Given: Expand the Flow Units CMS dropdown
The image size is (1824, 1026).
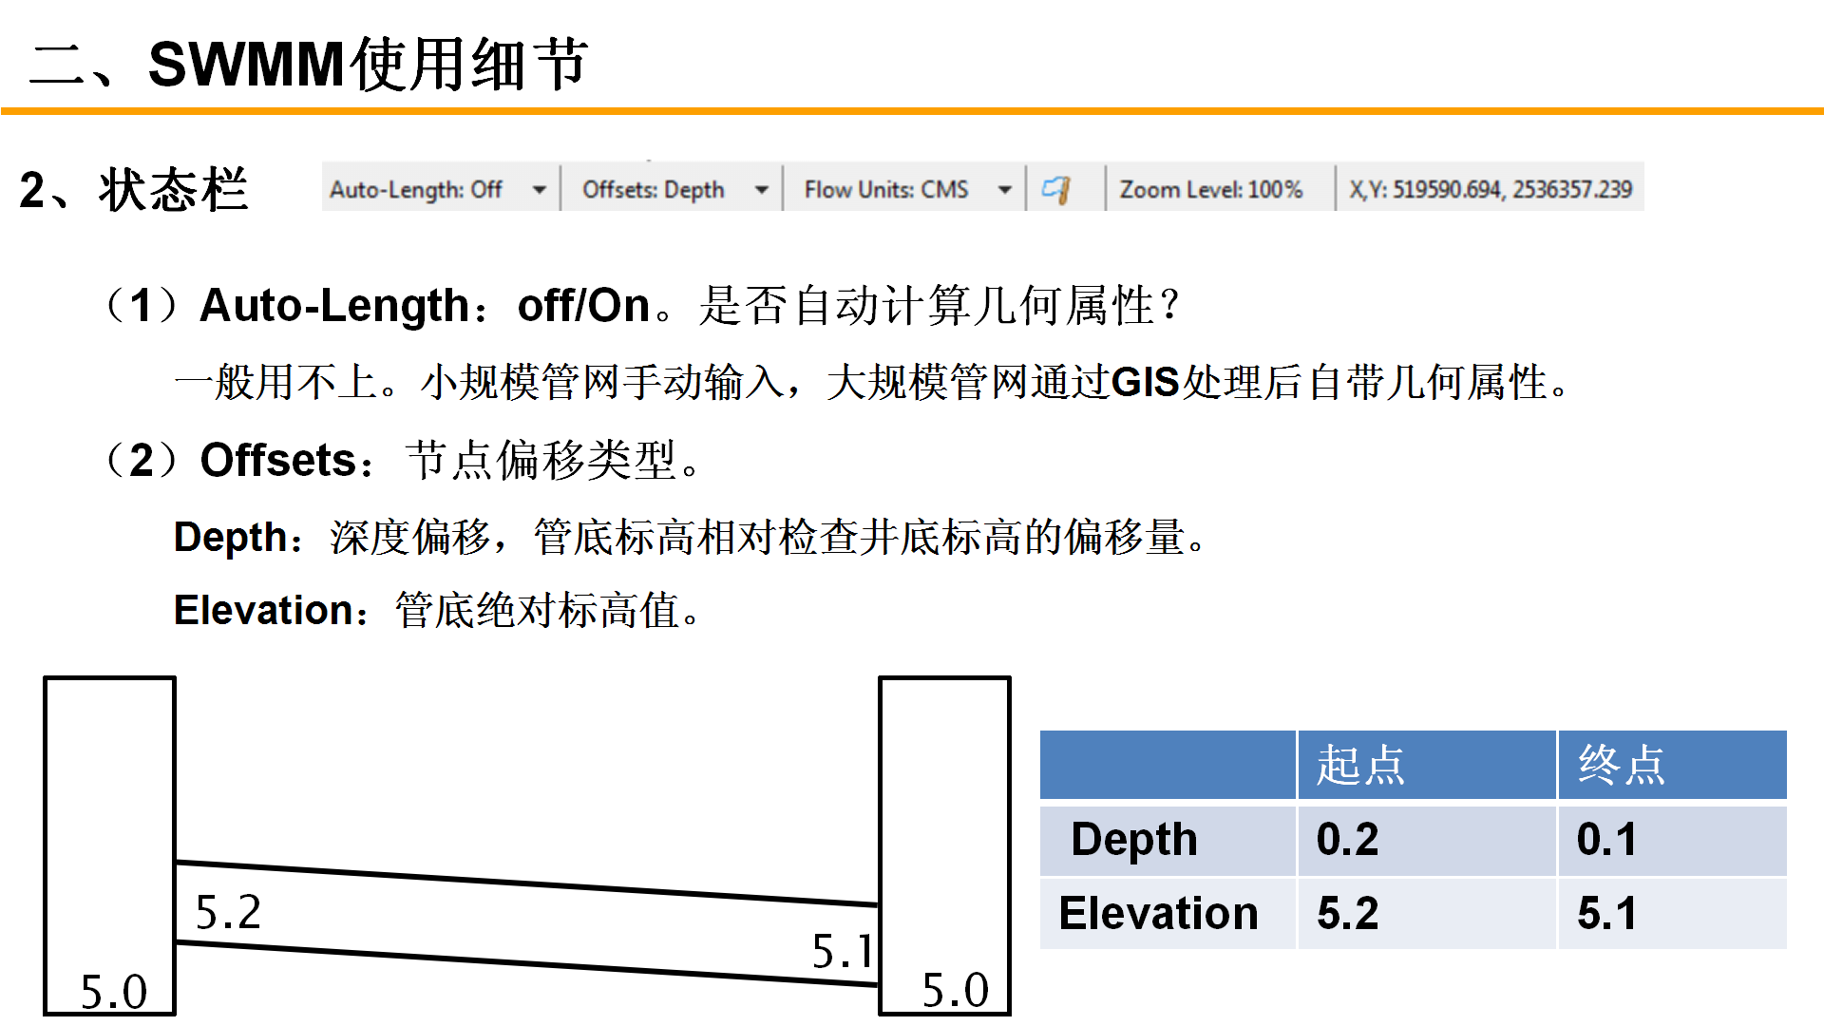Looking at the screenshot, I should tap(1004, 189).
